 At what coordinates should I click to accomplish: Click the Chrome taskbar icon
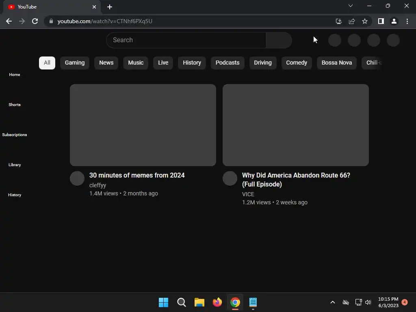[235, 302]
